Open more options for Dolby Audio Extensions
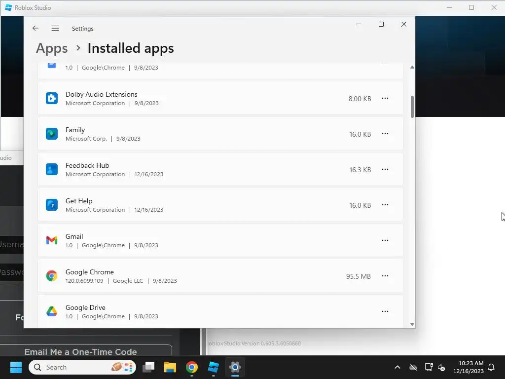505x379 pixels. (385, 98)
